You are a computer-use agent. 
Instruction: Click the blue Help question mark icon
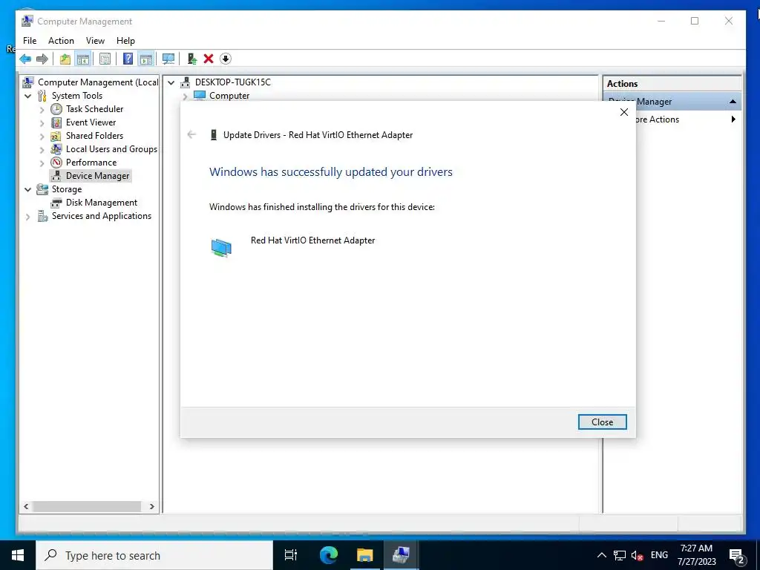pos(128,59)
